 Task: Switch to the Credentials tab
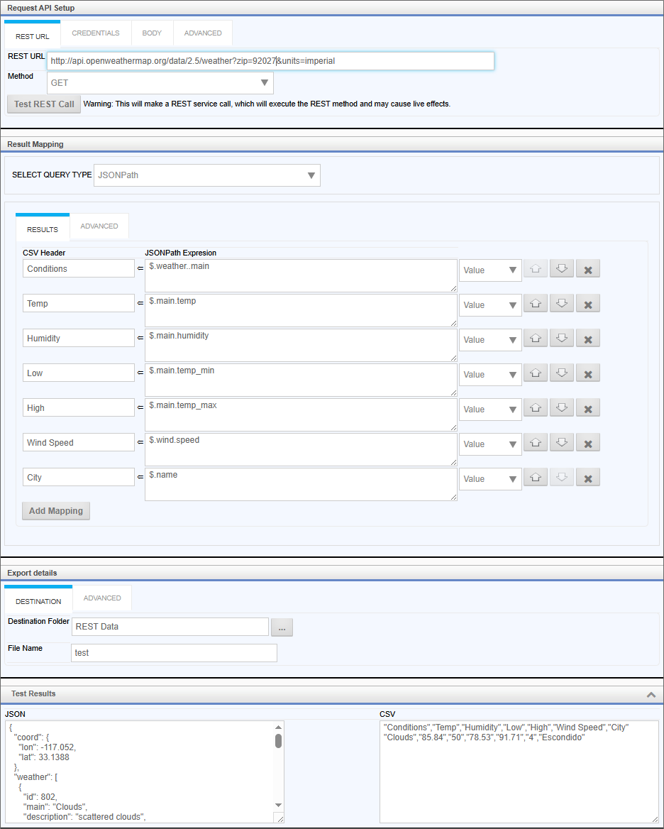tap(96, 33)
